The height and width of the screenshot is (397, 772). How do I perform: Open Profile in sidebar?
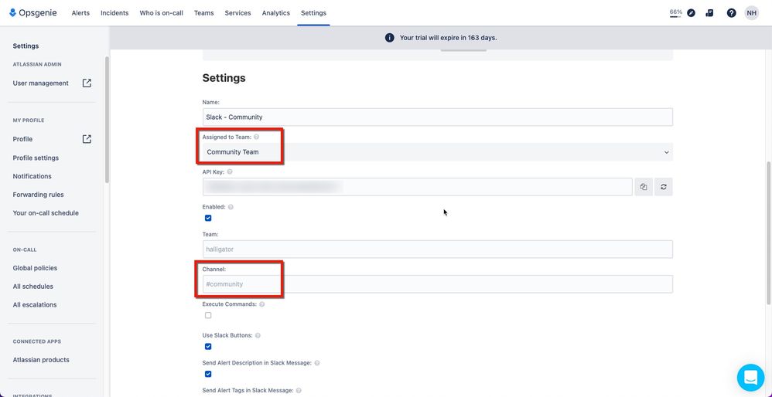click(22, 139)
